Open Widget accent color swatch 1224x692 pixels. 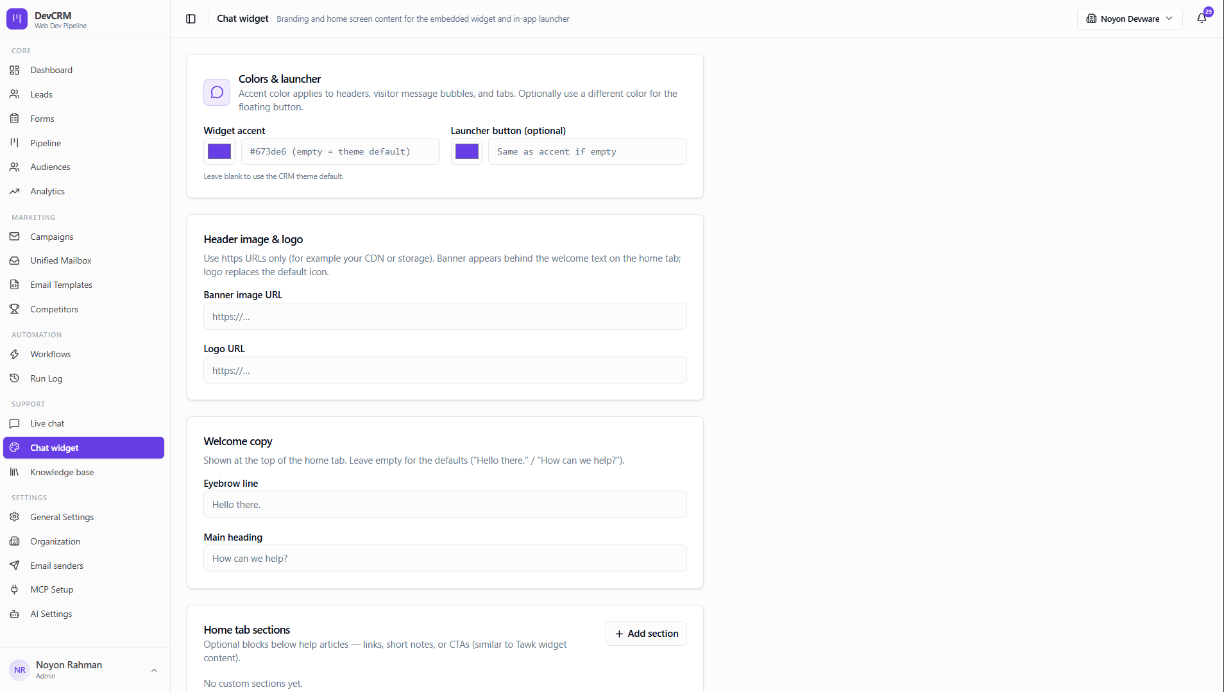[x=219, y=151]
